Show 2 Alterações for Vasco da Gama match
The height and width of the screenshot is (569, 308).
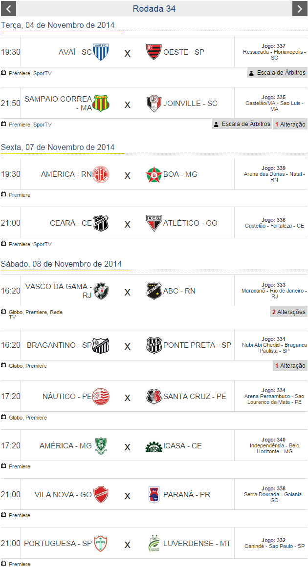pyautogui.click(x=288, y=312)
